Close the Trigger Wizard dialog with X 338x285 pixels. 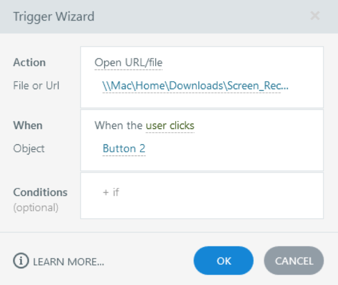pyautogui.click(x=315, y=16)
